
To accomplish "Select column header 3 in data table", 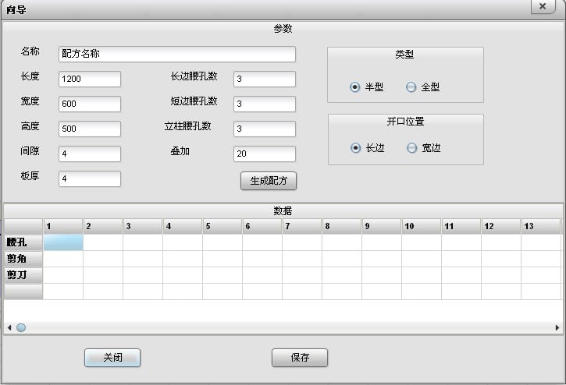I will coord(143,226).
